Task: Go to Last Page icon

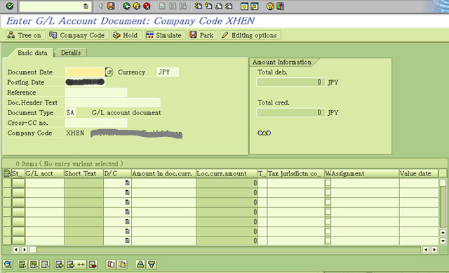Action: (x=229, y=6)
